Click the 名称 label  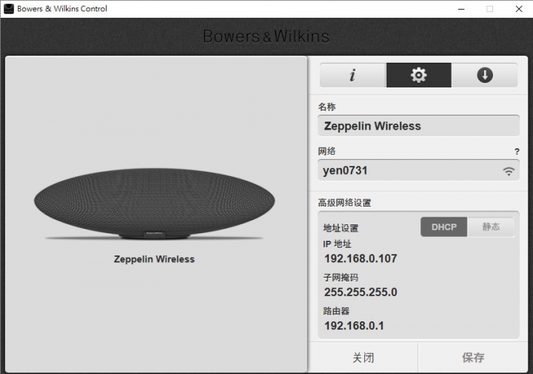click(x=326, y=107)
